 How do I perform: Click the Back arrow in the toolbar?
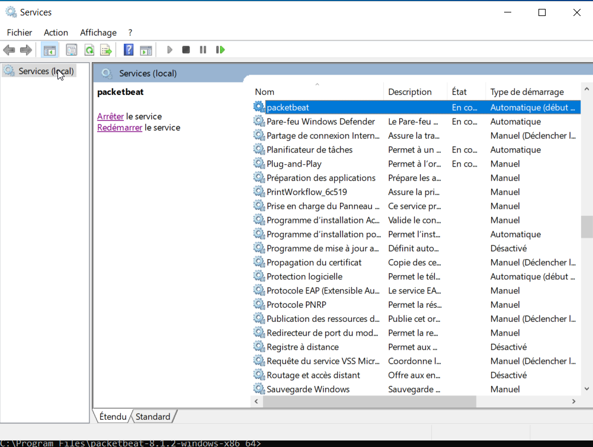click(9, 50)
